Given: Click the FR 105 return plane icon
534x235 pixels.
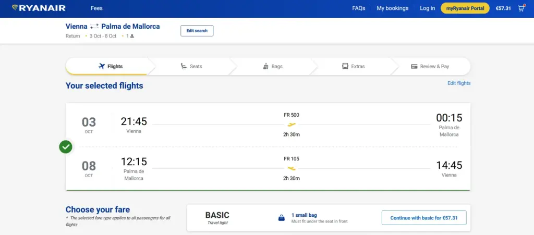Looking at the screenshot, I should 292,168.
